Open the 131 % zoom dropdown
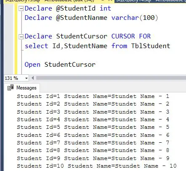186x171 pixels. 27,78
